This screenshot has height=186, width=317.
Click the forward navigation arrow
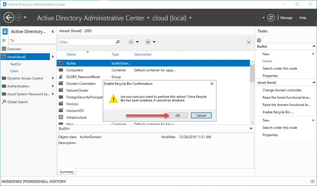click(x=18, y=17)
